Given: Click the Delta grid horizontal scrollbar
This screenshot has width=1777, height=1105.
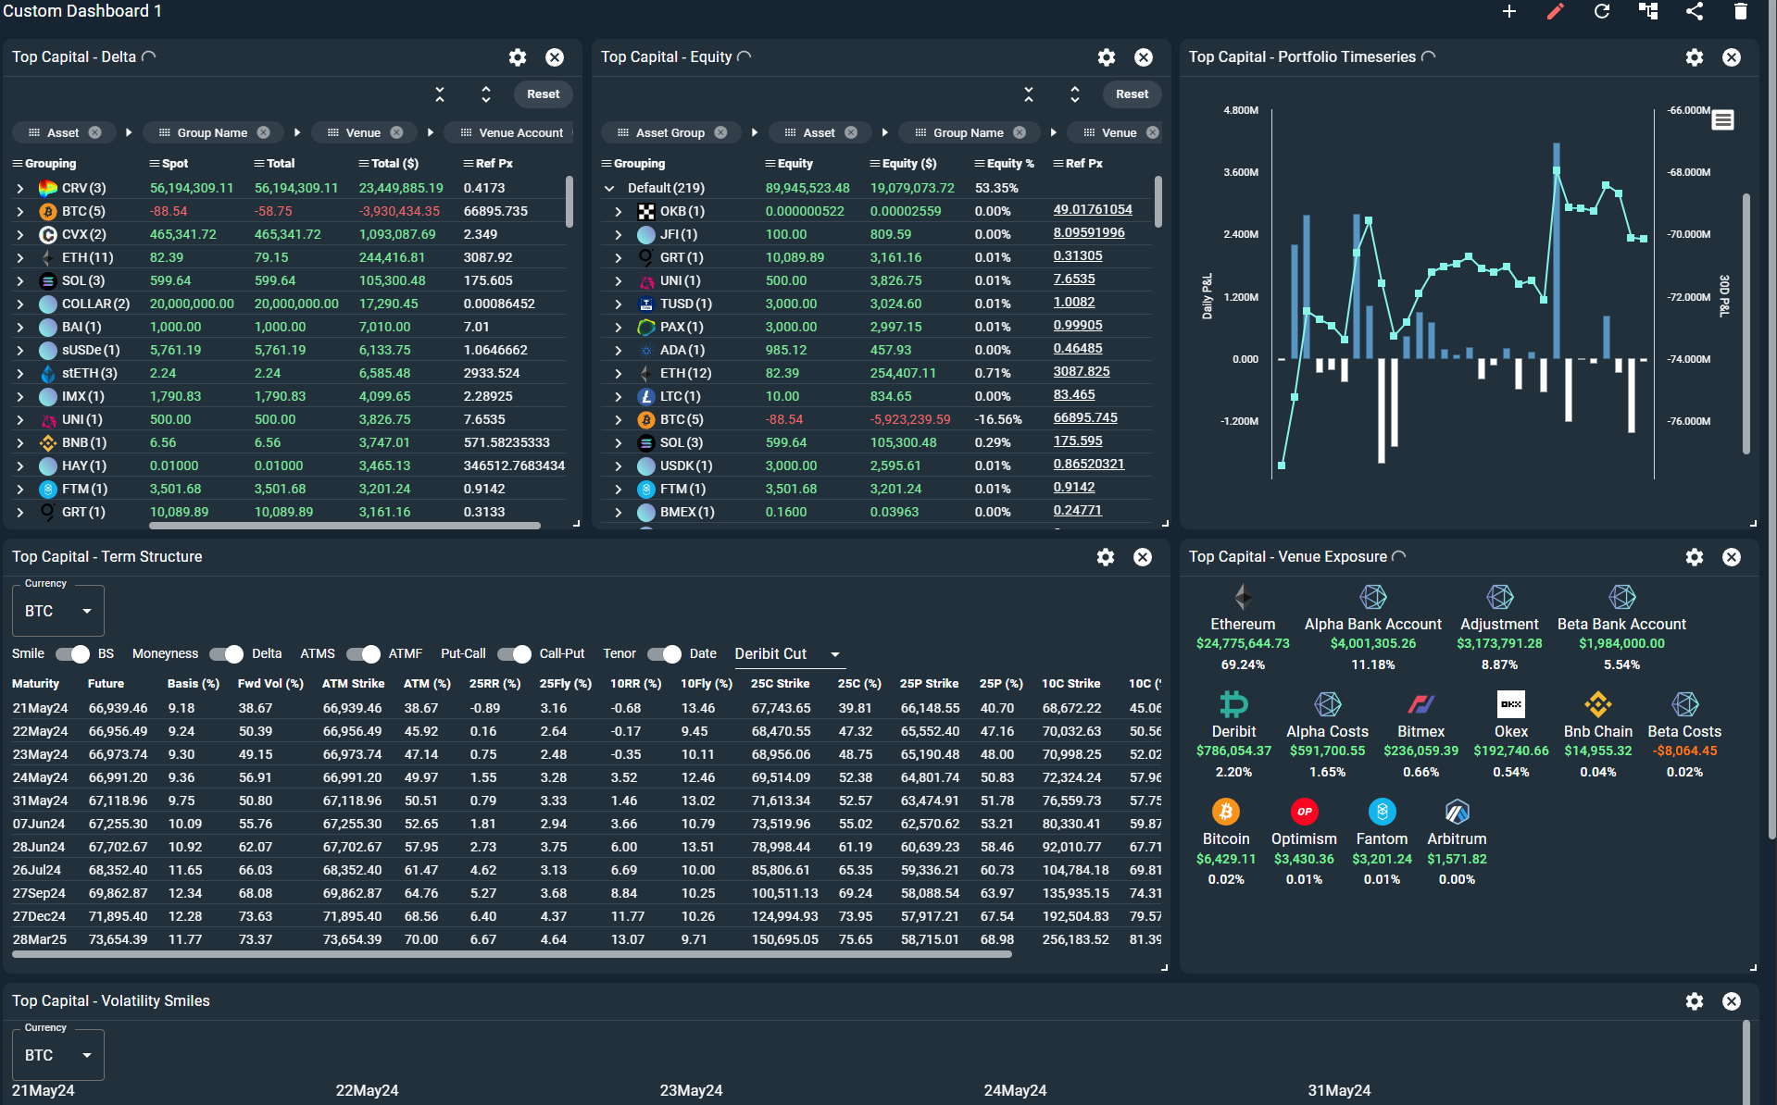Looking at the screenshot, I should coord(344,526).
